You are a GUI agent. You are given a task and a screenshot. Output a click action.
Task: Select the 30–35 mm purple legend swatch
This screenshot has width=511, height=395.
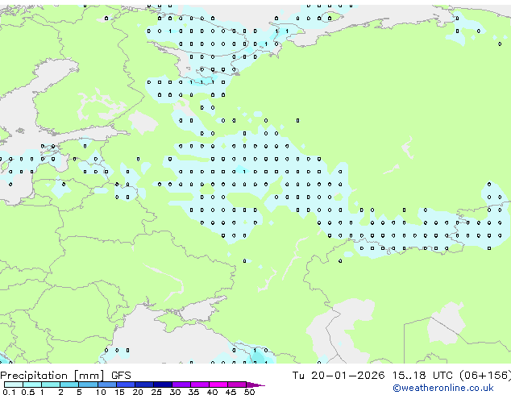[181, 385]
